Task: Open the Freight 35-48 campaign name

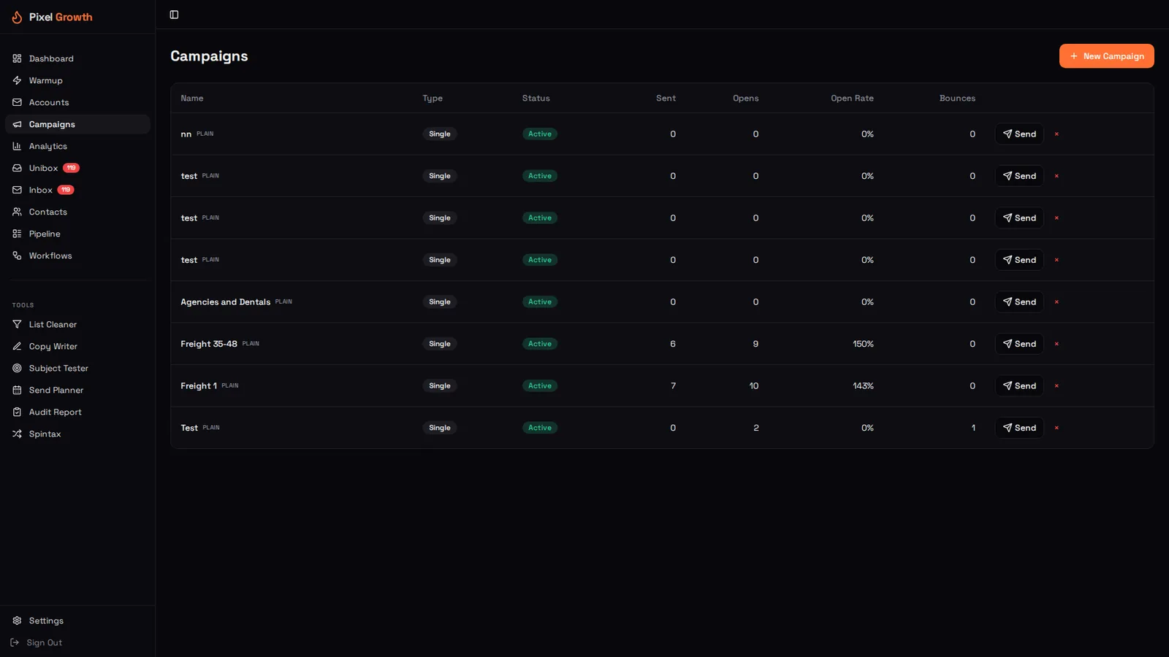Action: tap(209, 344)
